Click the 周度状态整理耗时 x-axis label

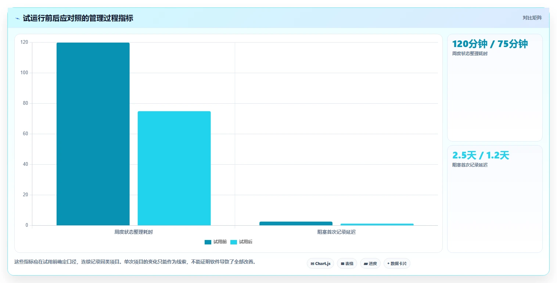point(133,232)
